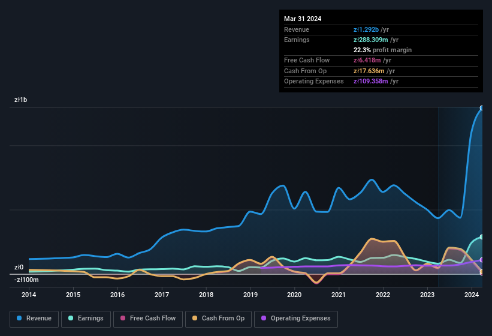Hide the Earnings series via legend
The height and width of the screenshot is (336, 492).
pos(86,318)
